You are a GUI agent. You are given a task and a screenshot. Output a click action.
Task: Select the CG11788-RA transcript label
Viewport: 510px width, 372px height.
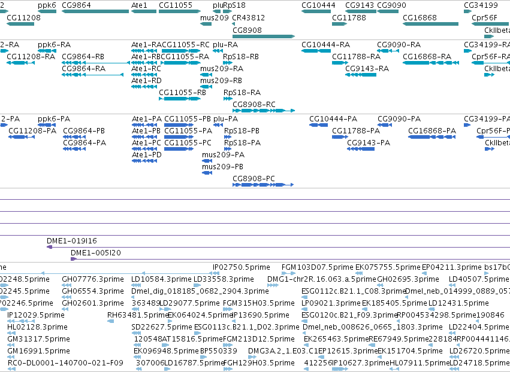(x=356, y=56)
